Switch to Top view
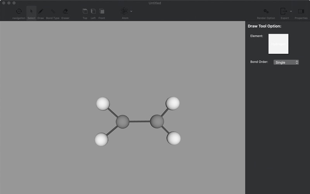The height and width of the screenshot is (194, 310). 85,12
